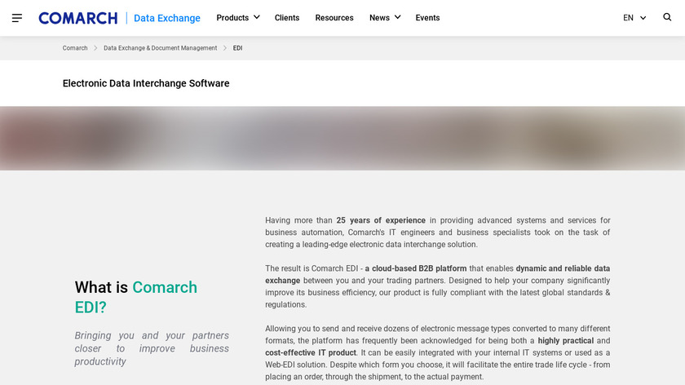Click the EDI breadcrumb item

pyautogui.click(x=237, y=48)
